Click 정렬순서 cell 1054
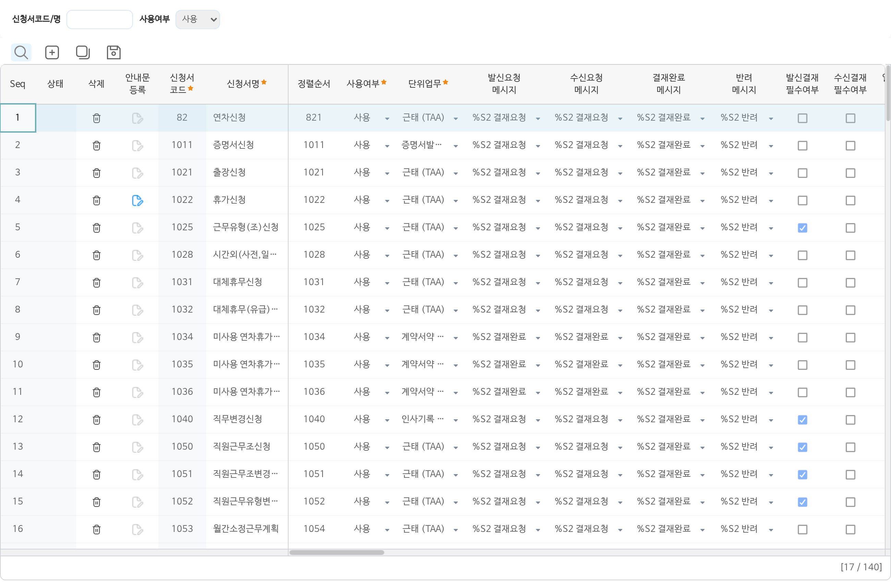 coord(314,529)
